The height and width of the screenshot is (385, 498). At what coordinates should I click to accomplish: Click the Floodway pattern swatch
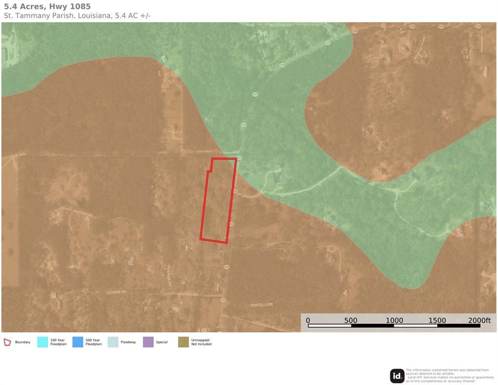pyautogui.click(x=113, y=342)
